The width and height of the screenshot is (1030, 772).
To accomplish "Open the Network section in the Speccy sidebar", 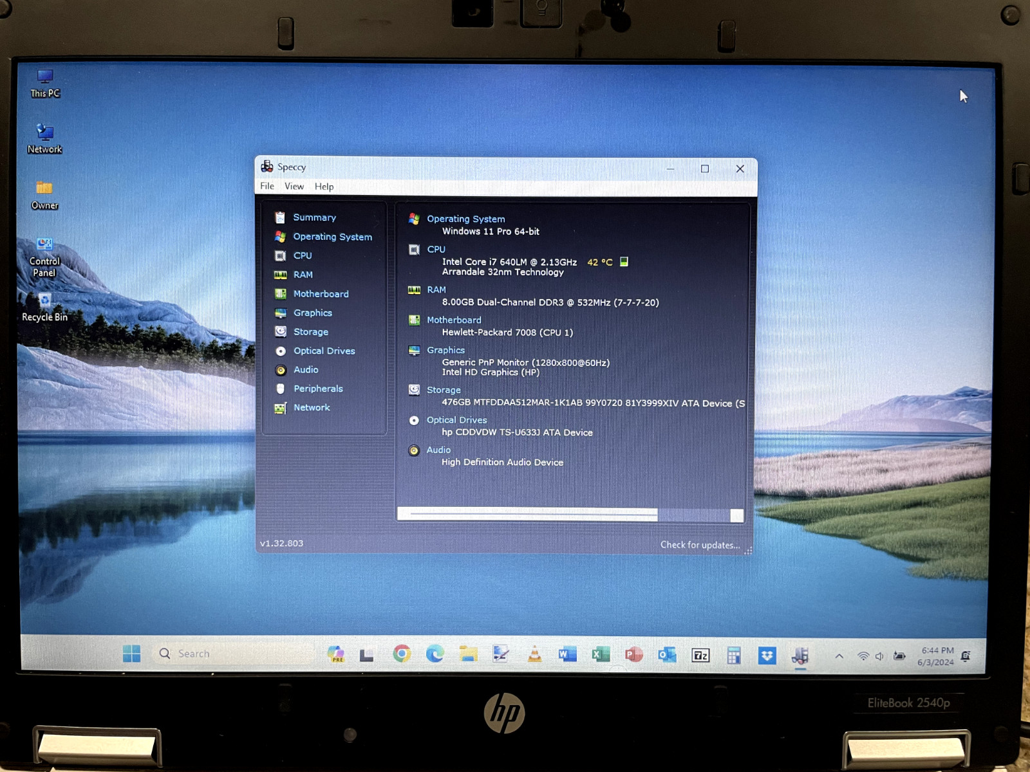I will click(x=312, y=407).
